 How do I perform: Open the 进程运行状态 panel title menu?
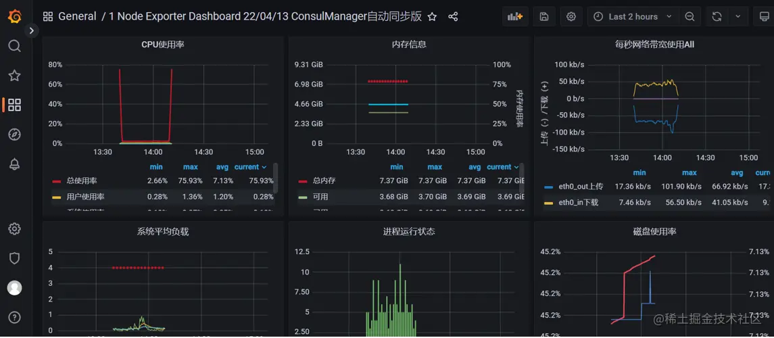click(x=409, y=231)
